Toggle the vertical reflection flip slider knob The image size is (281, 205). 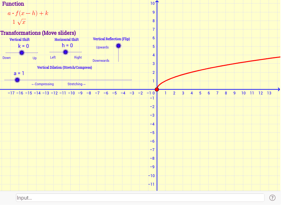pyautogui.click(x=118, y=46)
